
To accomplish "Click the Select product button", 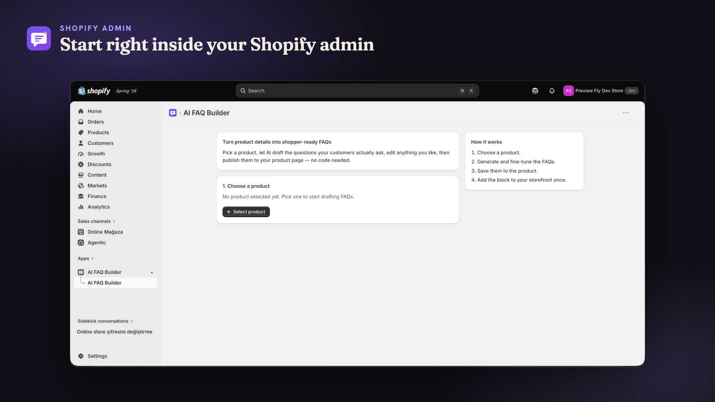I will pyautogui.click(x=246, y=212).
